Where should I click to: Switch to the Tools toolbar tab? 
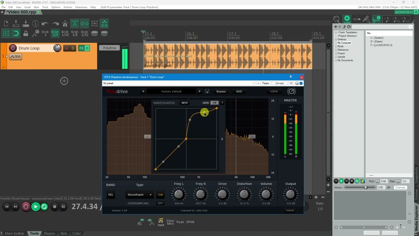(34, 233)
